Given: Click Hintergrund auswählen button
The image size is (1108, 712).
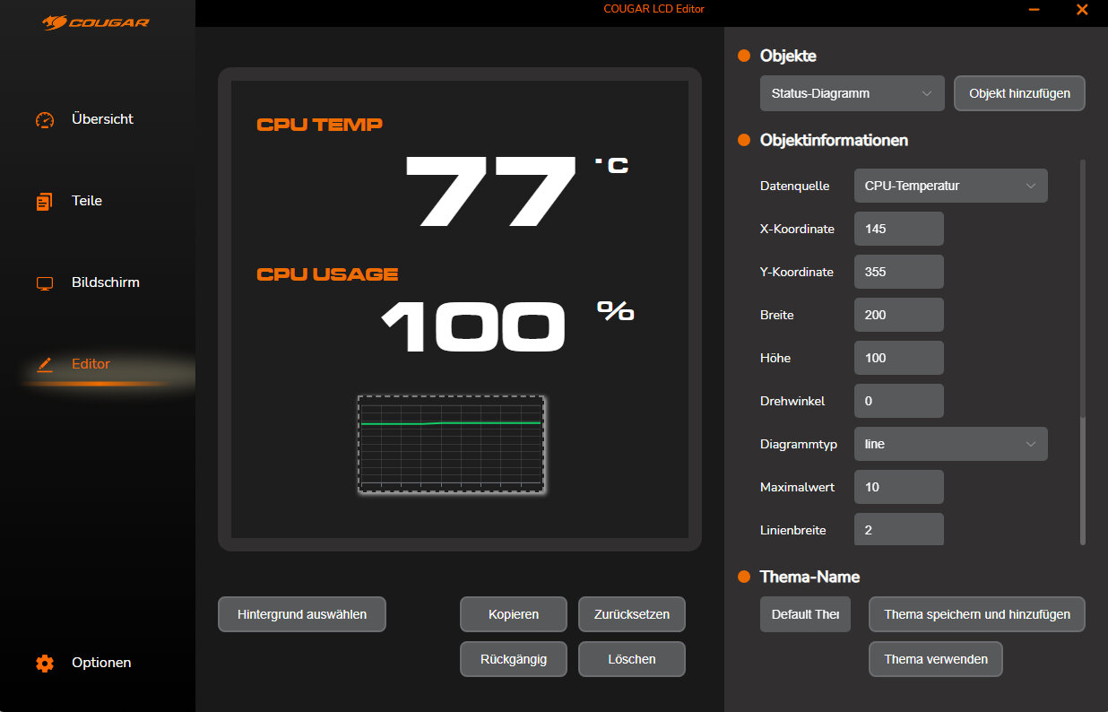Looking at the screenshot, I should pyautogui.click(x=302, y=615).
